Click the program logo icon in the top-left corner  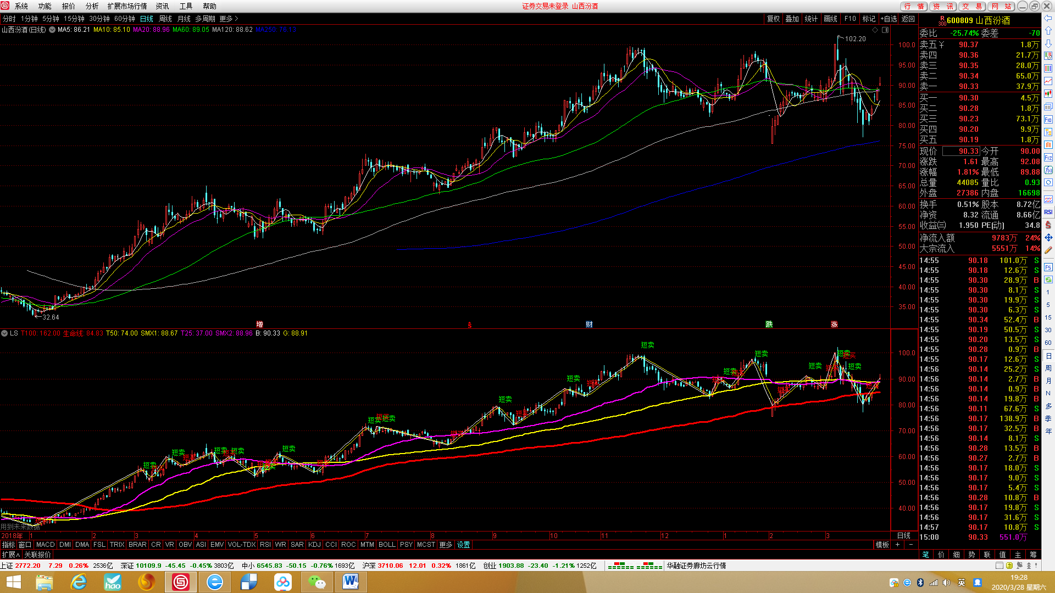5,5
